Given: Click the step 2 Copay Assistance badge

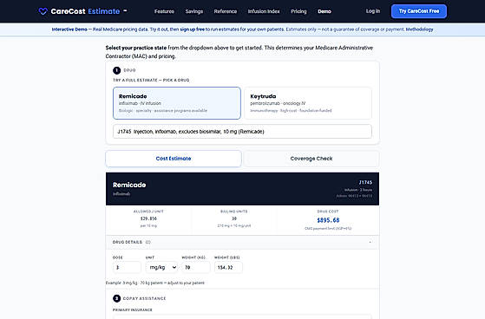Looking at the screenshot, I should pos(116,298).
